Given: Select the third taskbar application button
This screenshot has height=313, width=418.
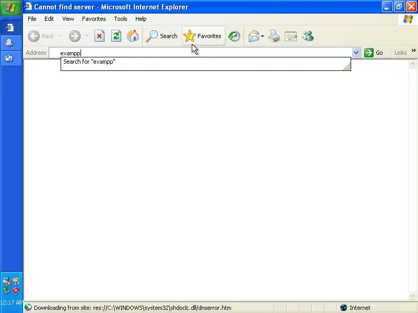Looking at the screenshot, I should (x=11, y=58).
